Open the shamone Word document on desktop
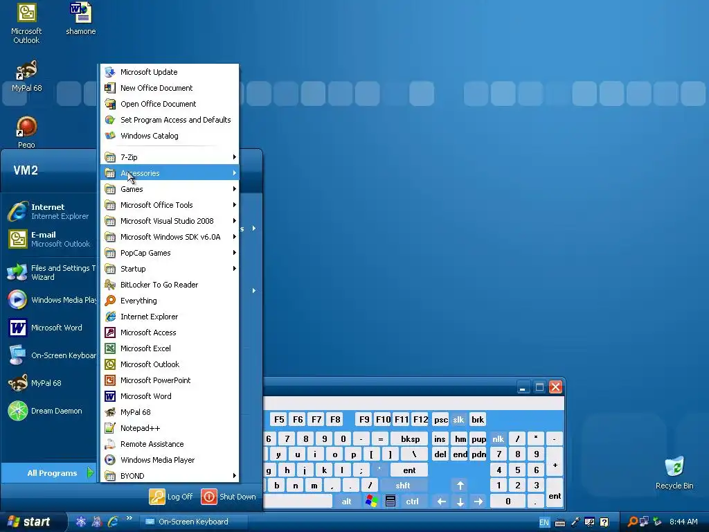This screenshot has height=532, width=709. pos(81,19)
